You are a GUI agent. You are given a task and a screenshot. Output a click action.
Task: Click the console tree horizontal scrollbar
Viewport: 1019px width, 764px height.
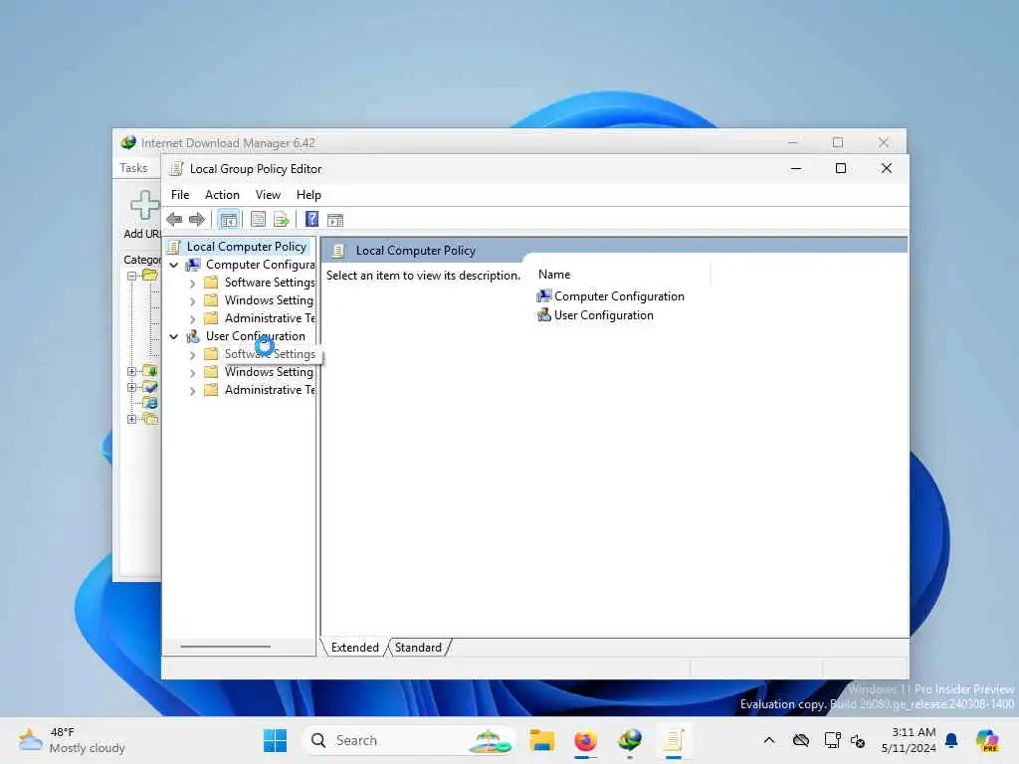[226, 647]
